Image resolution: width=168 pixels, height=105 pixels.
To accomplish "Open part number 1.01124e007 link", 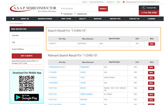I will [x=53, y=83].
